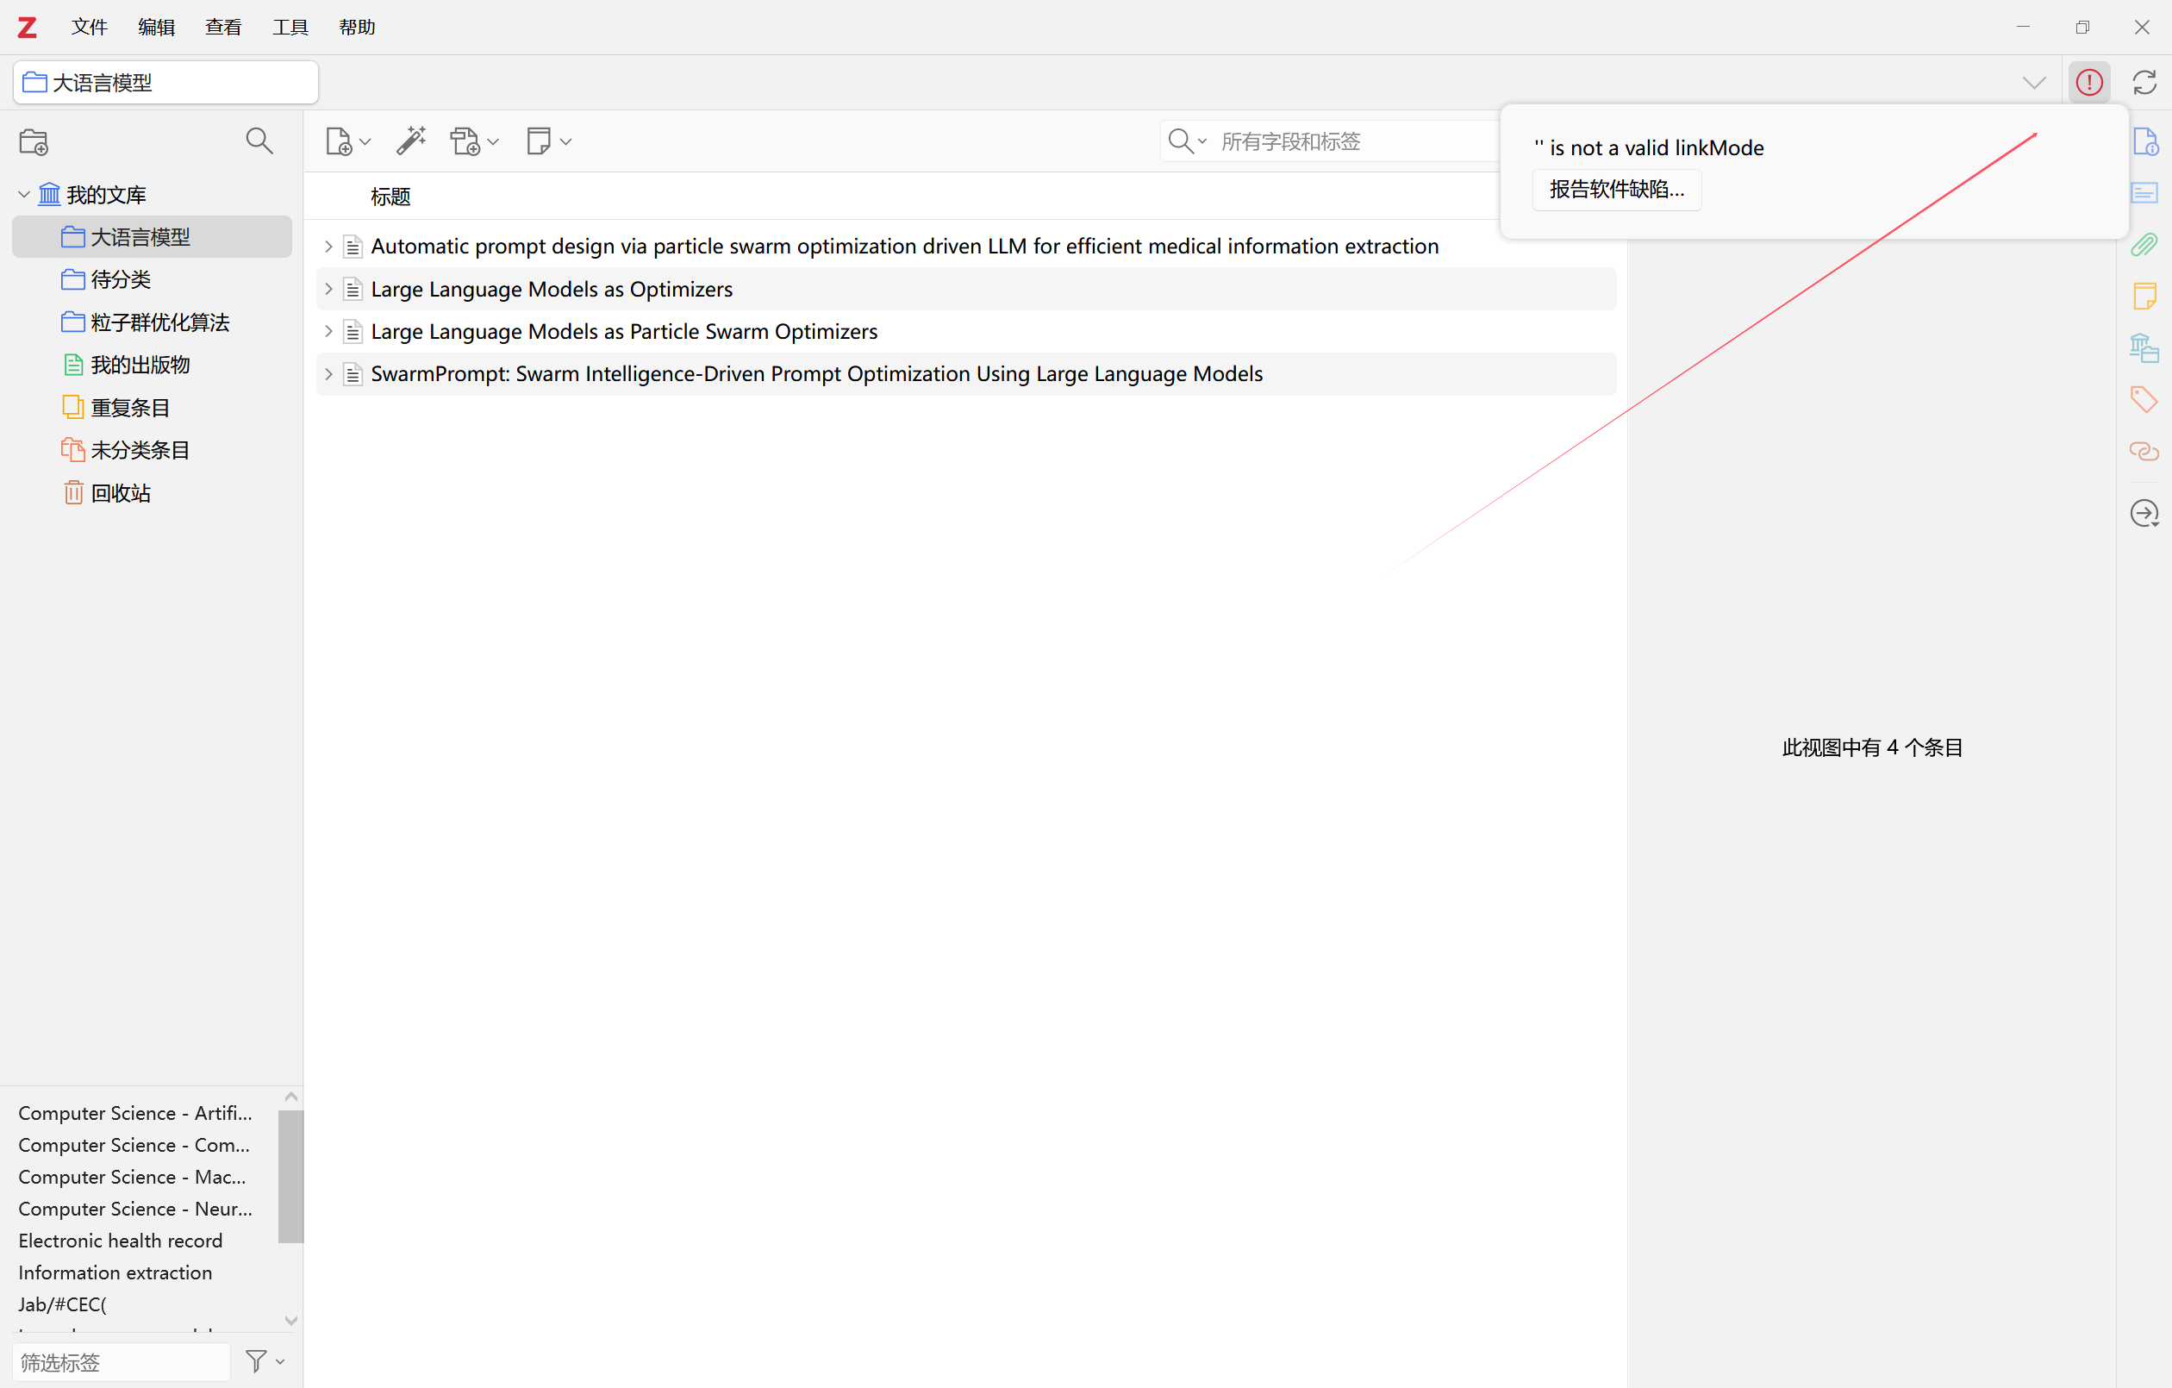Viewport: 2172px width, 1388px height.
Task: Open the related items icon in sidebar
Action: 2144,450
